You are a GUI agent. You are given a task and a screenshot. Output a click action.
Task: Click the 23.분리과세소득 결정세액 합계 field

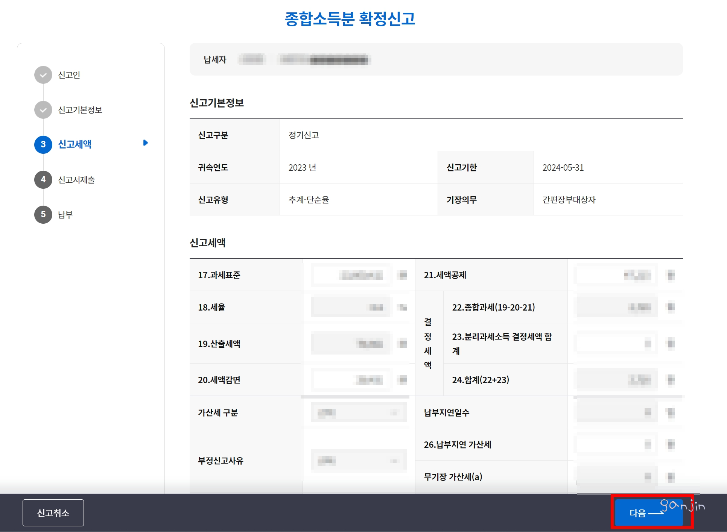617,343
